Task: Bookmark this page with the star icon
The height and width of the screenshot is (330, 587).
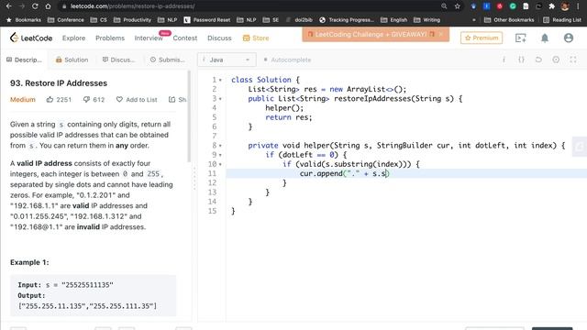Action: [458, 6]
